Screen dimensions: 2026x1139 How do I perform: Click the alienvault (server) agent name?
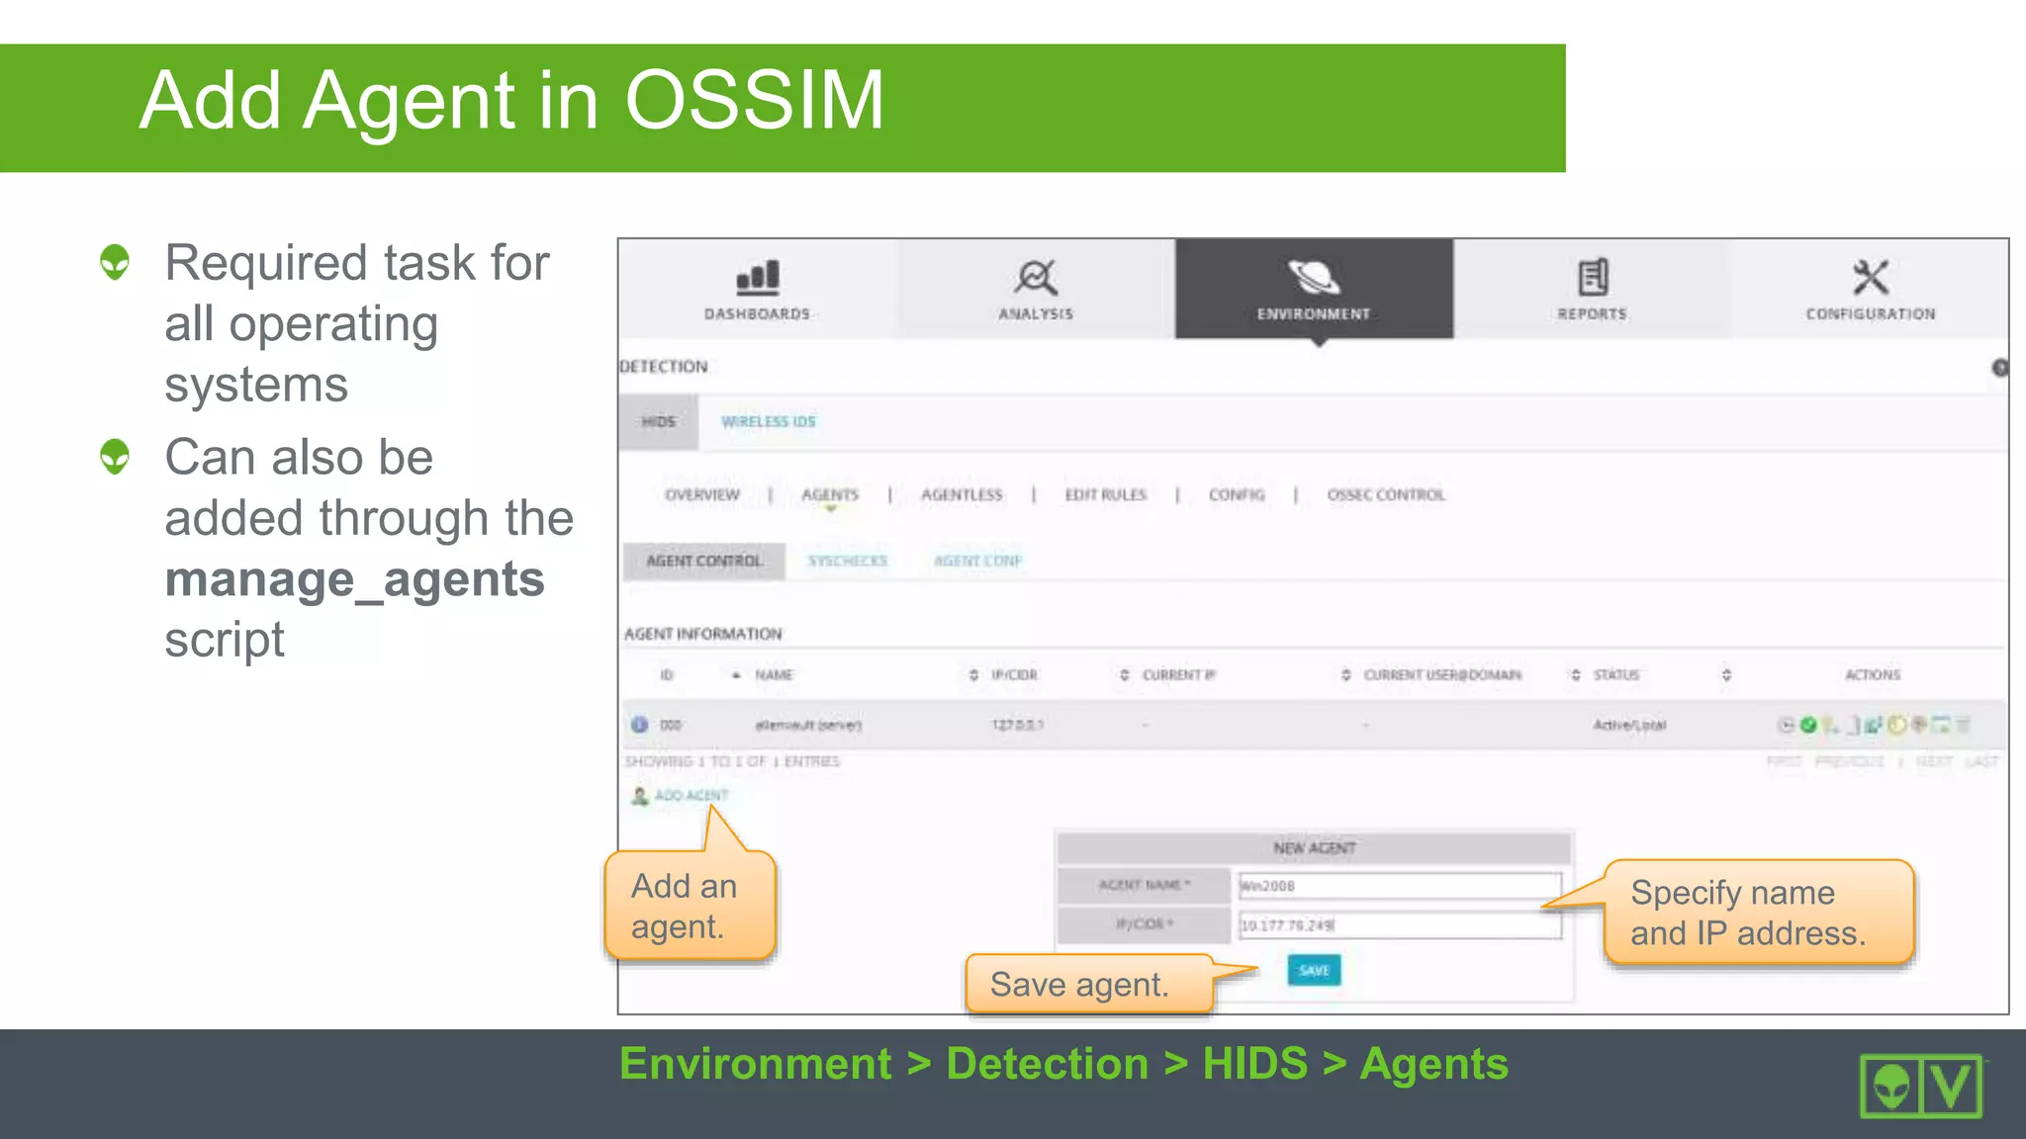(x=808, y=725)
